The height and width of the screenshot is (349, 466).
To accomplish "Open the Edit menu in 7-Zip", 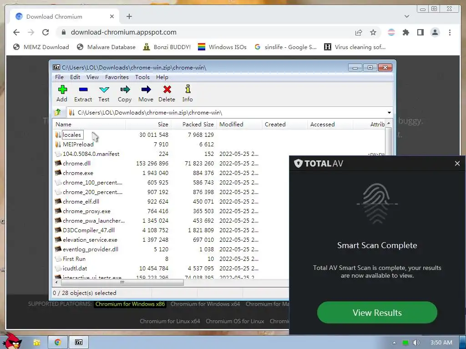I will (75, 77).
